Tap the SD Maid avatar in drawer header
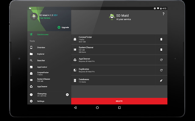The width and height of the screenshot is (195, 121). (34, 17)
